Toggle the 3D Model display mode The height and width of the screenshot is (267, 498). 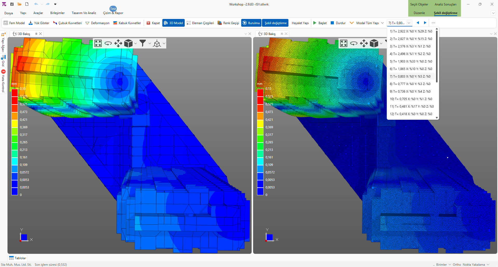coord(173,23)
